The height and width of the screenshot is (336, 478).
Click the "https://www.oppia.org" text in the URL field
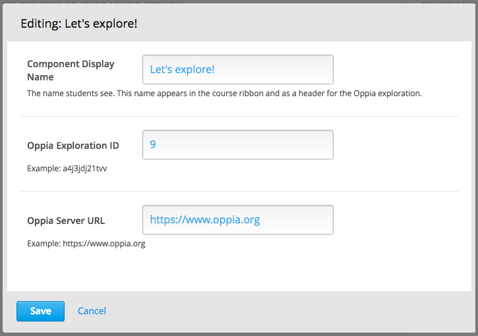click(204, 219)
